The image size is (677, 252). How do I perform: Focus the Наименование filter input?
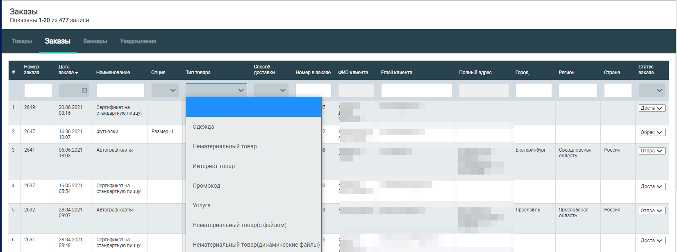(x=120, y=90)
